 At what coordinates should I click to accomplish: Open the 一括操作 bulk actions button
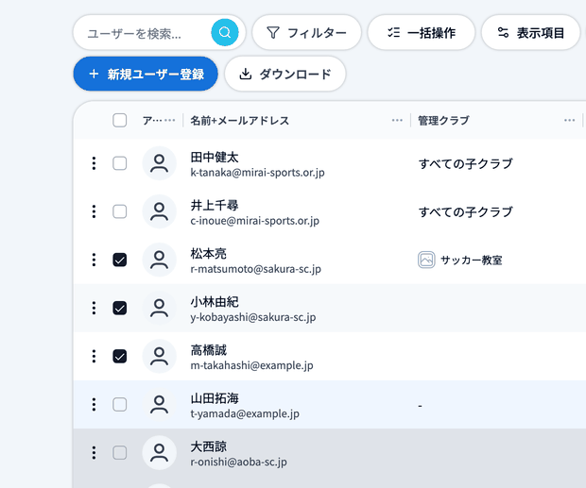pyautogui.click(x=422, y=33)
